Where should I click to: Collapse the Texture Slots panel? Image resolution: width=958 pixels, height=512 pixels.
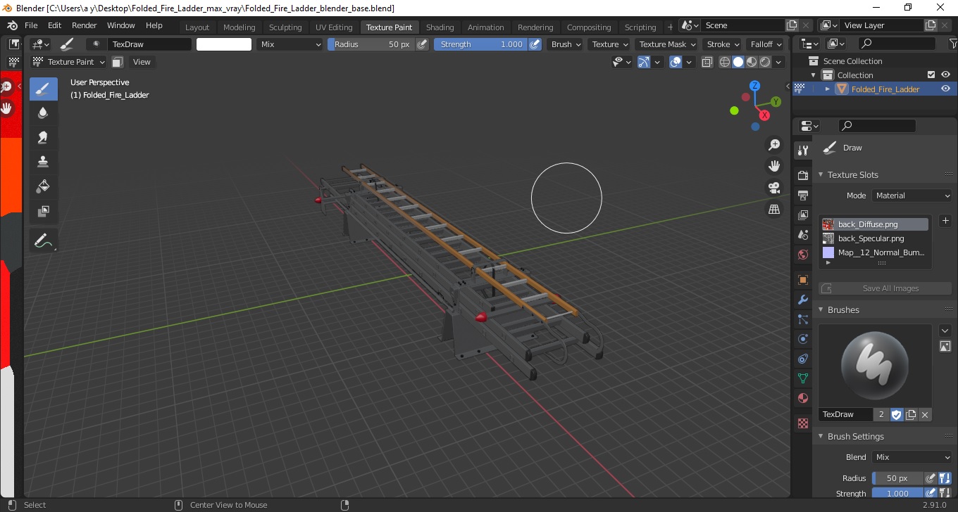pyautogui.click(x=821, y=174)
